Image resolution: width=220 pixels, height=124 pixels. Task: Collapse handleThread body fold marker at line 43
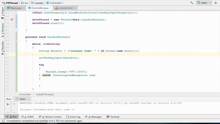[x=18, y=41]
